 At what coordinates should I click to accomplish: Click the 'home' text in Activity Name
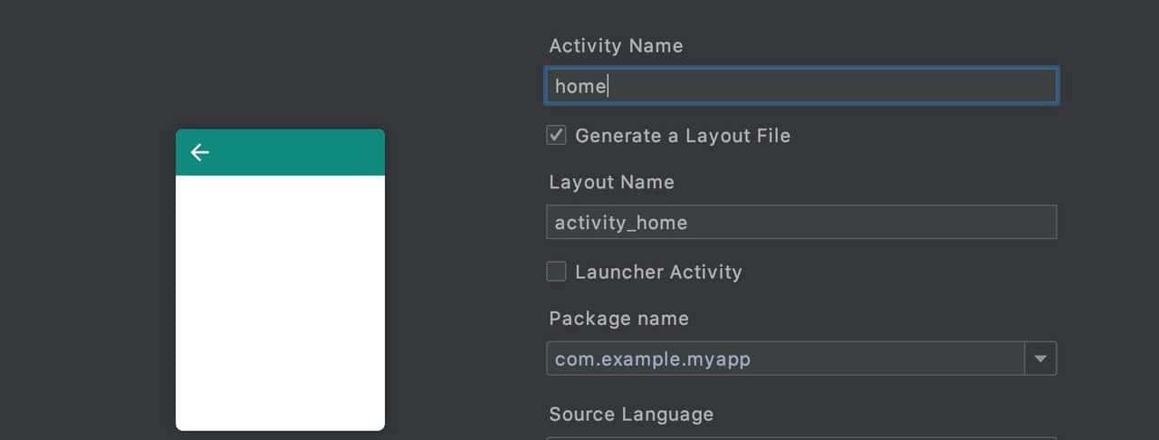pos(580,86)
